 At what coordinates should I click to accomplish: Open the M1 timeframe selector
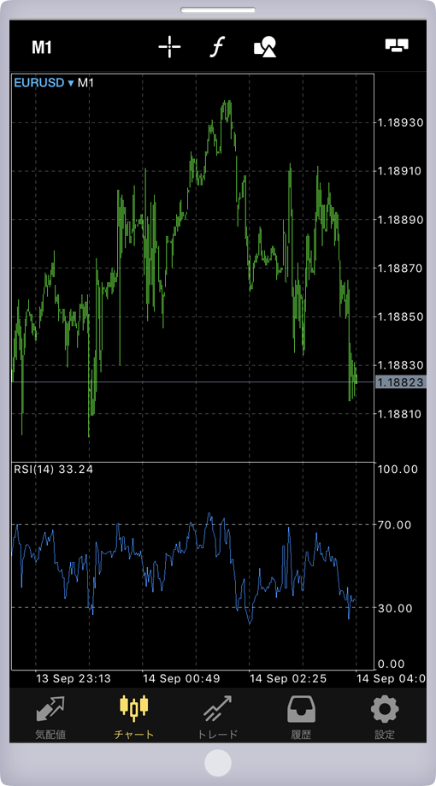click(42, 48)
